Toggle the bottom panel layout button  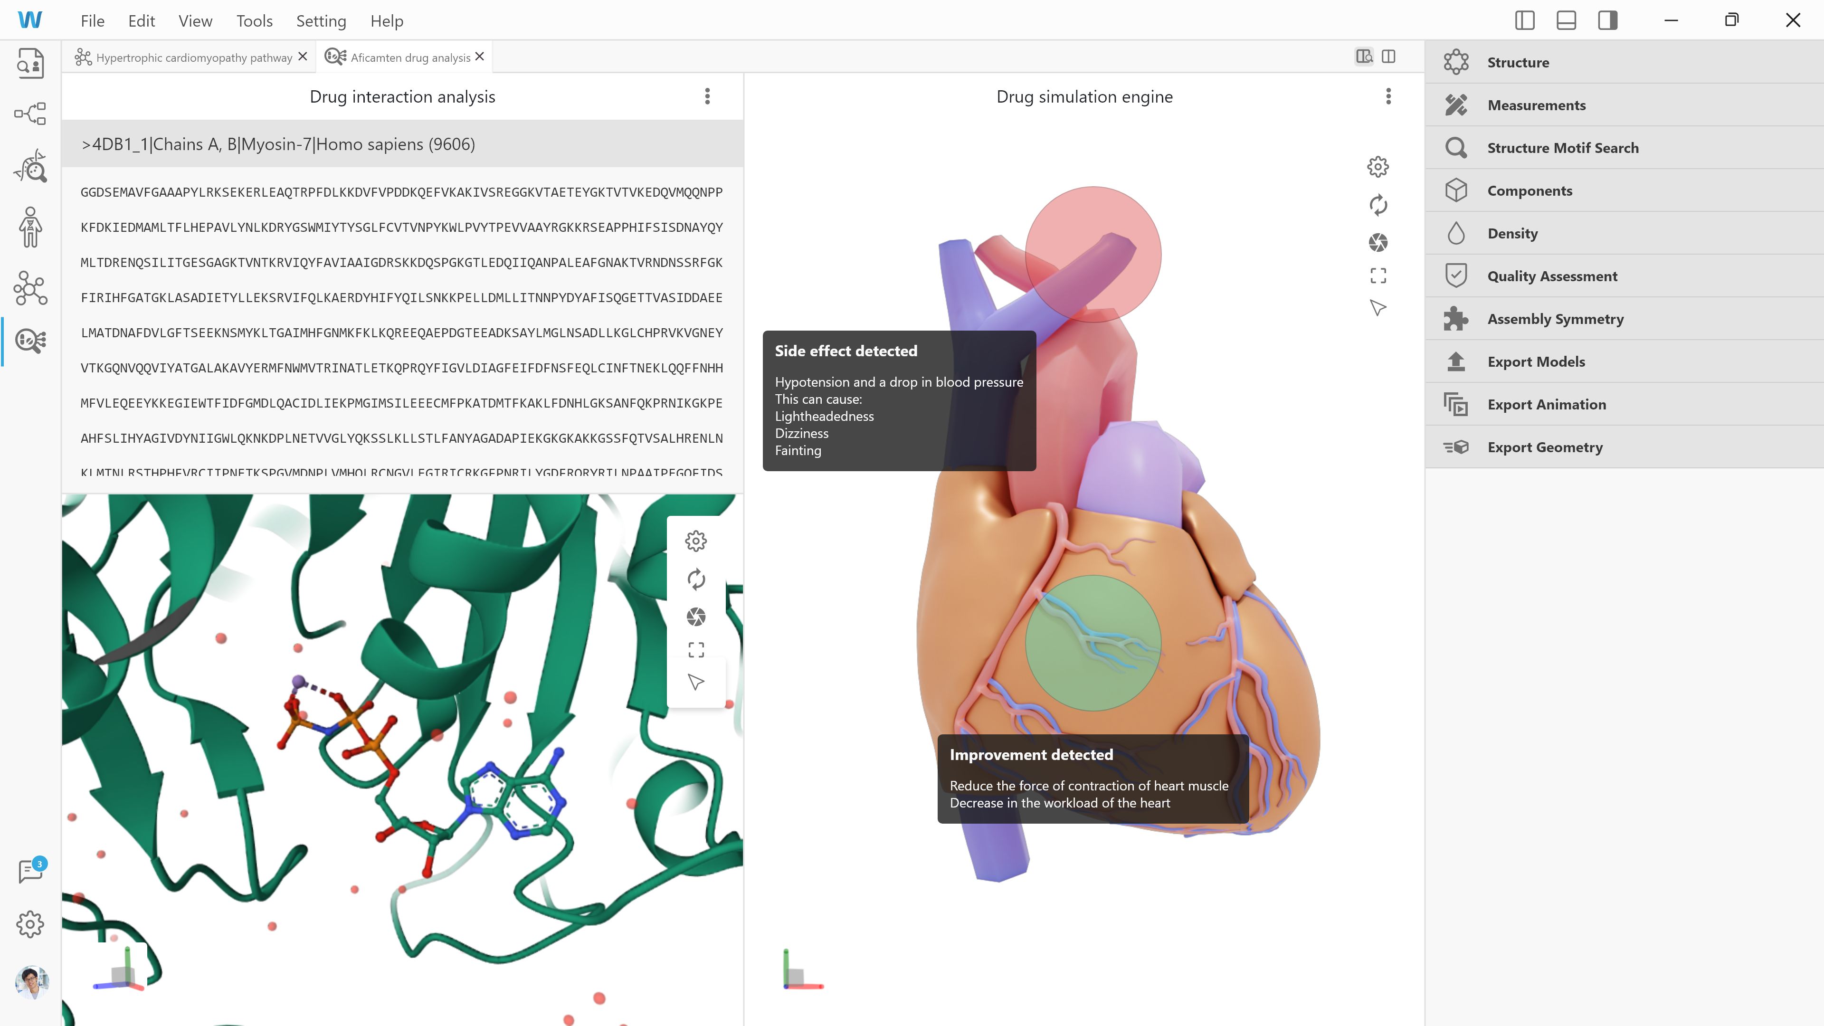pyautogui.click(x=1566, y=20)
